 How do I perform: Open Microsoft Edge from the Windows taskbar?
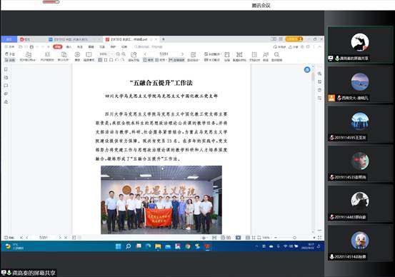[148, 246]
